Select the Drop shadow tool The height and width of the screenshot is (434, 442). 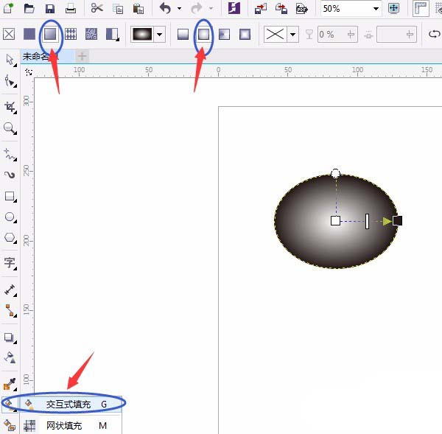click(10, 337)
